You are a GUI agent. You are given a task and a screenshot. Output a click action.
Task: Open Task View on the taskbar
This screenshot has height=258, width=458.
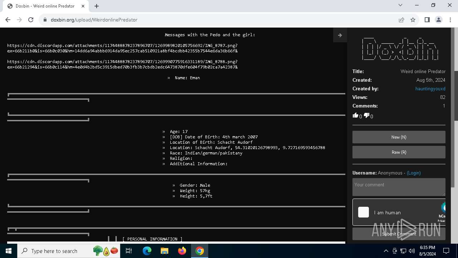(129, 251)
